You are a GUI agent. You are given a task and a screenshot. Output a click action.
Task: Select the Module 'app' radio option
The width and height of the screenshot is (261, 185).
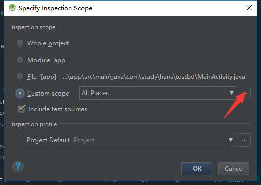pos(20,60)
